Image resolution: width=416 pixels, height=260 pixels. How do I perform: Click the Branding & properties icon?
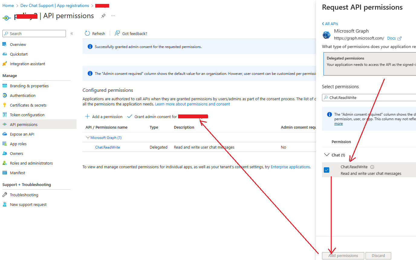tap(5, 86)
